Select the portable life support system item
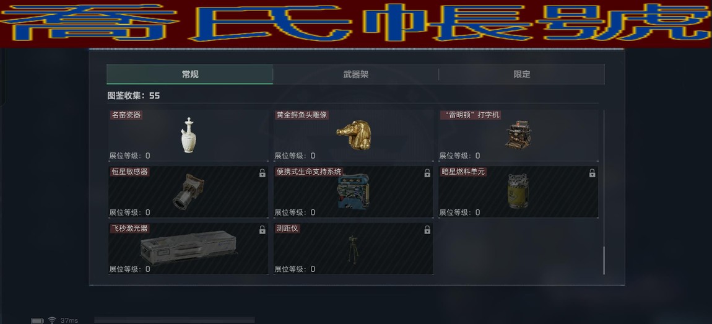 (x=354, y=192)
